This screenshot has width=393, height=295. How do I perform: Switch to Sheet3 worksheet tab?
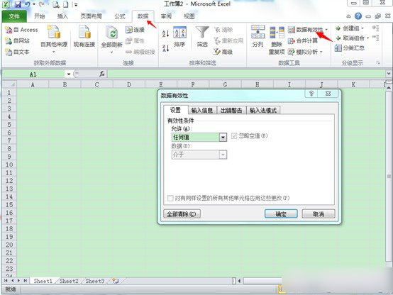click(95, 281)
